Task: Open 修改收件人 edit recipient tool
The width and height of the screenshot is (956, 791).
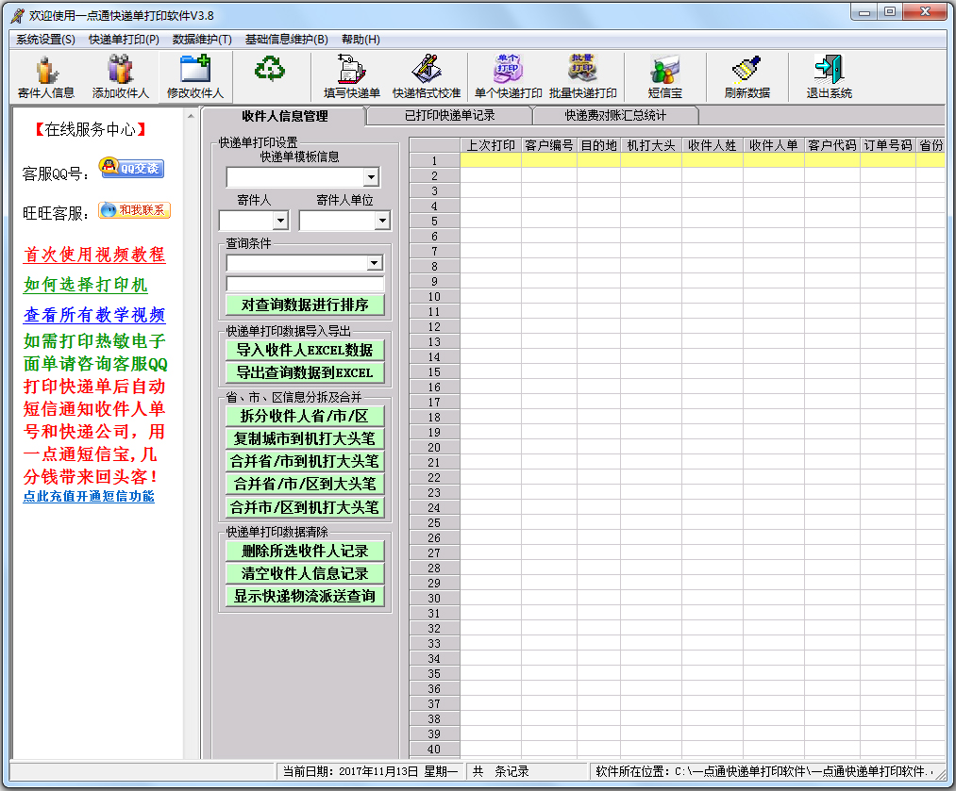Action: pyautogui.click(x=195, y=77)
